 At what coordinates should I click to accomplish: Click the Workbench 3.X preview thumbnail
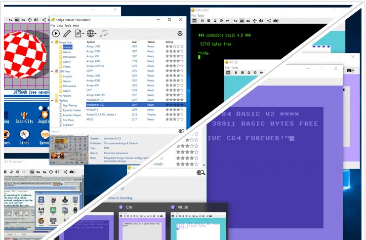[69, 150]
